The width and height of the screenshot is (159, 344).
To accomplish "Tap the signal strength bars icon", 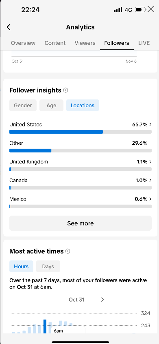I will pyautogui.click(x=118, y=10).
